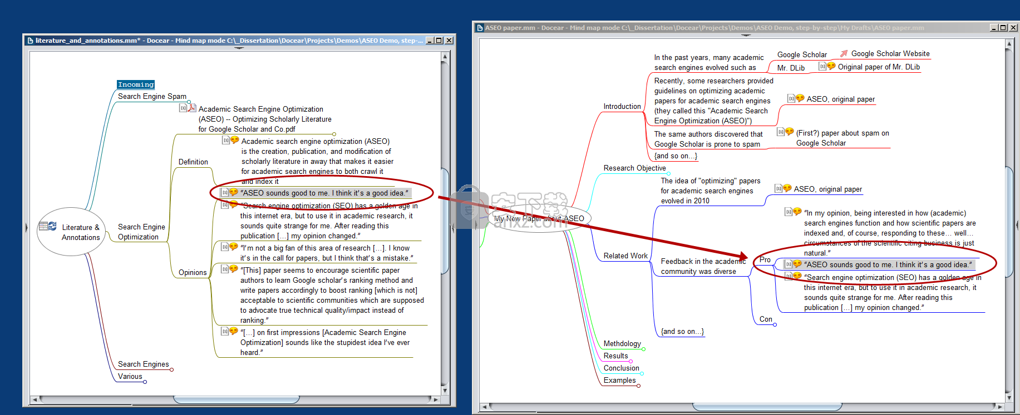Click comment icon of 'ASEO sounds good' in left window
This screenshot has width=1020, height=415.
tap(233, 192)
